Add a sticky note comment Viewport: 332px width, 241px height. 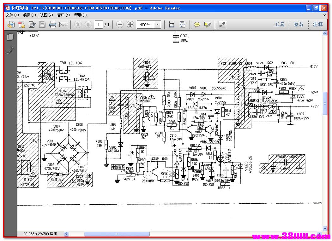[x=197, y=25]
